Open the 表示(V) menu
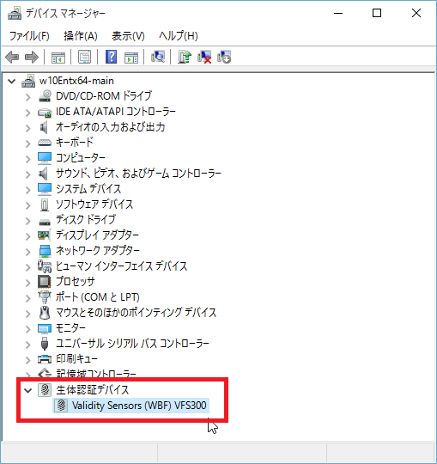This screenshot has height=464, width=437. 128,36
